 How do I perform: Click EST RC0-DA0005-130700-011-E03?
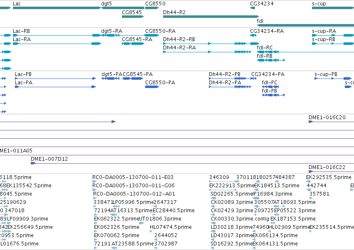pos(133,177)
